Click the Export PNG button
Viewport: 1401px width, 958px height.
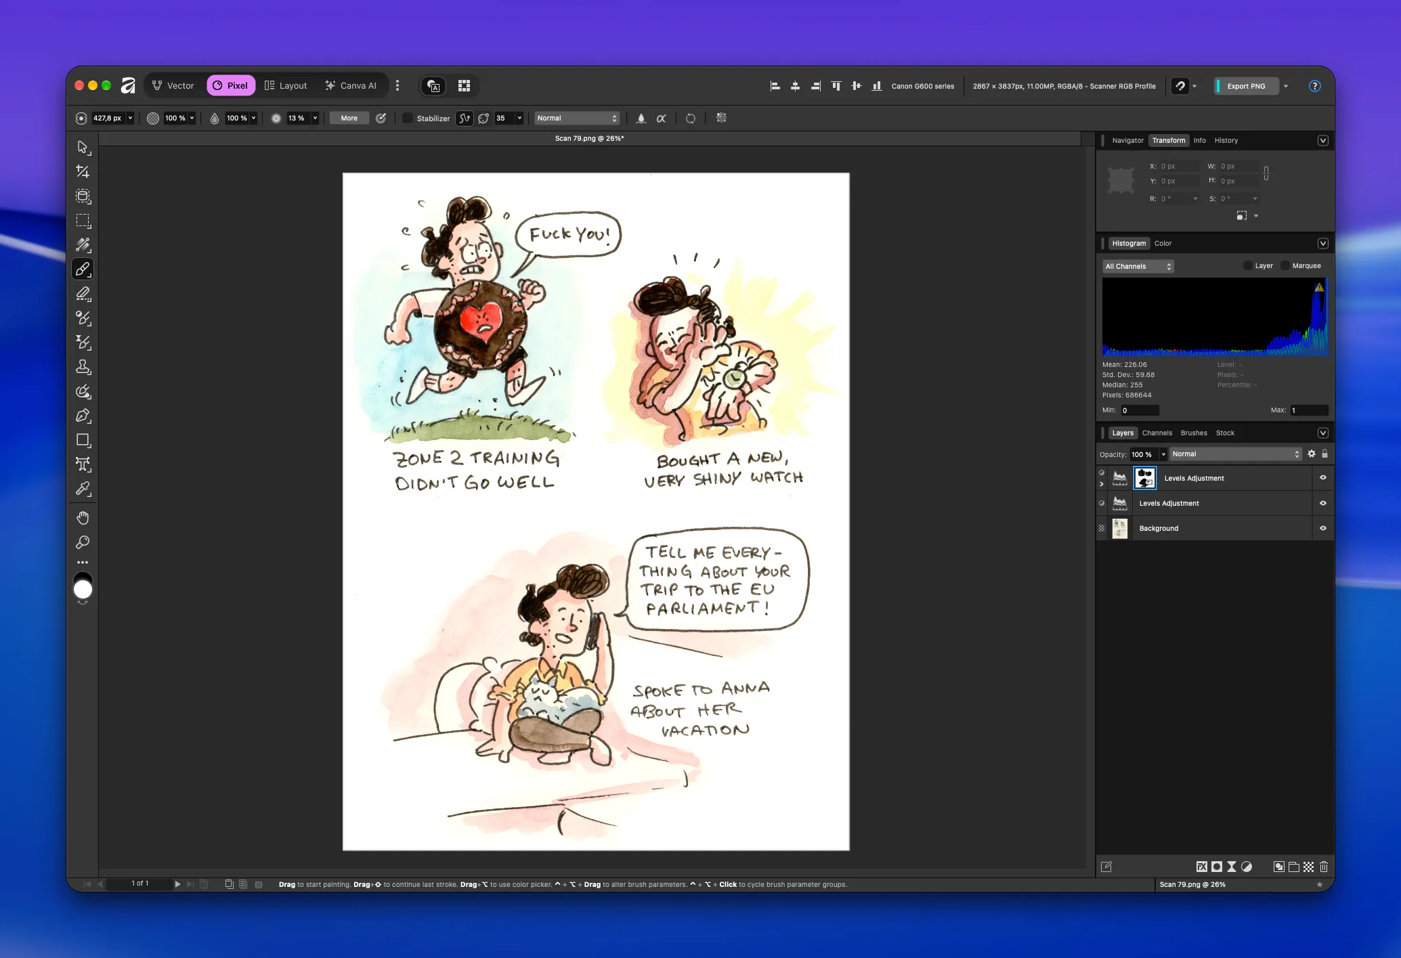pyautogui.click(x=1245, y=86)
